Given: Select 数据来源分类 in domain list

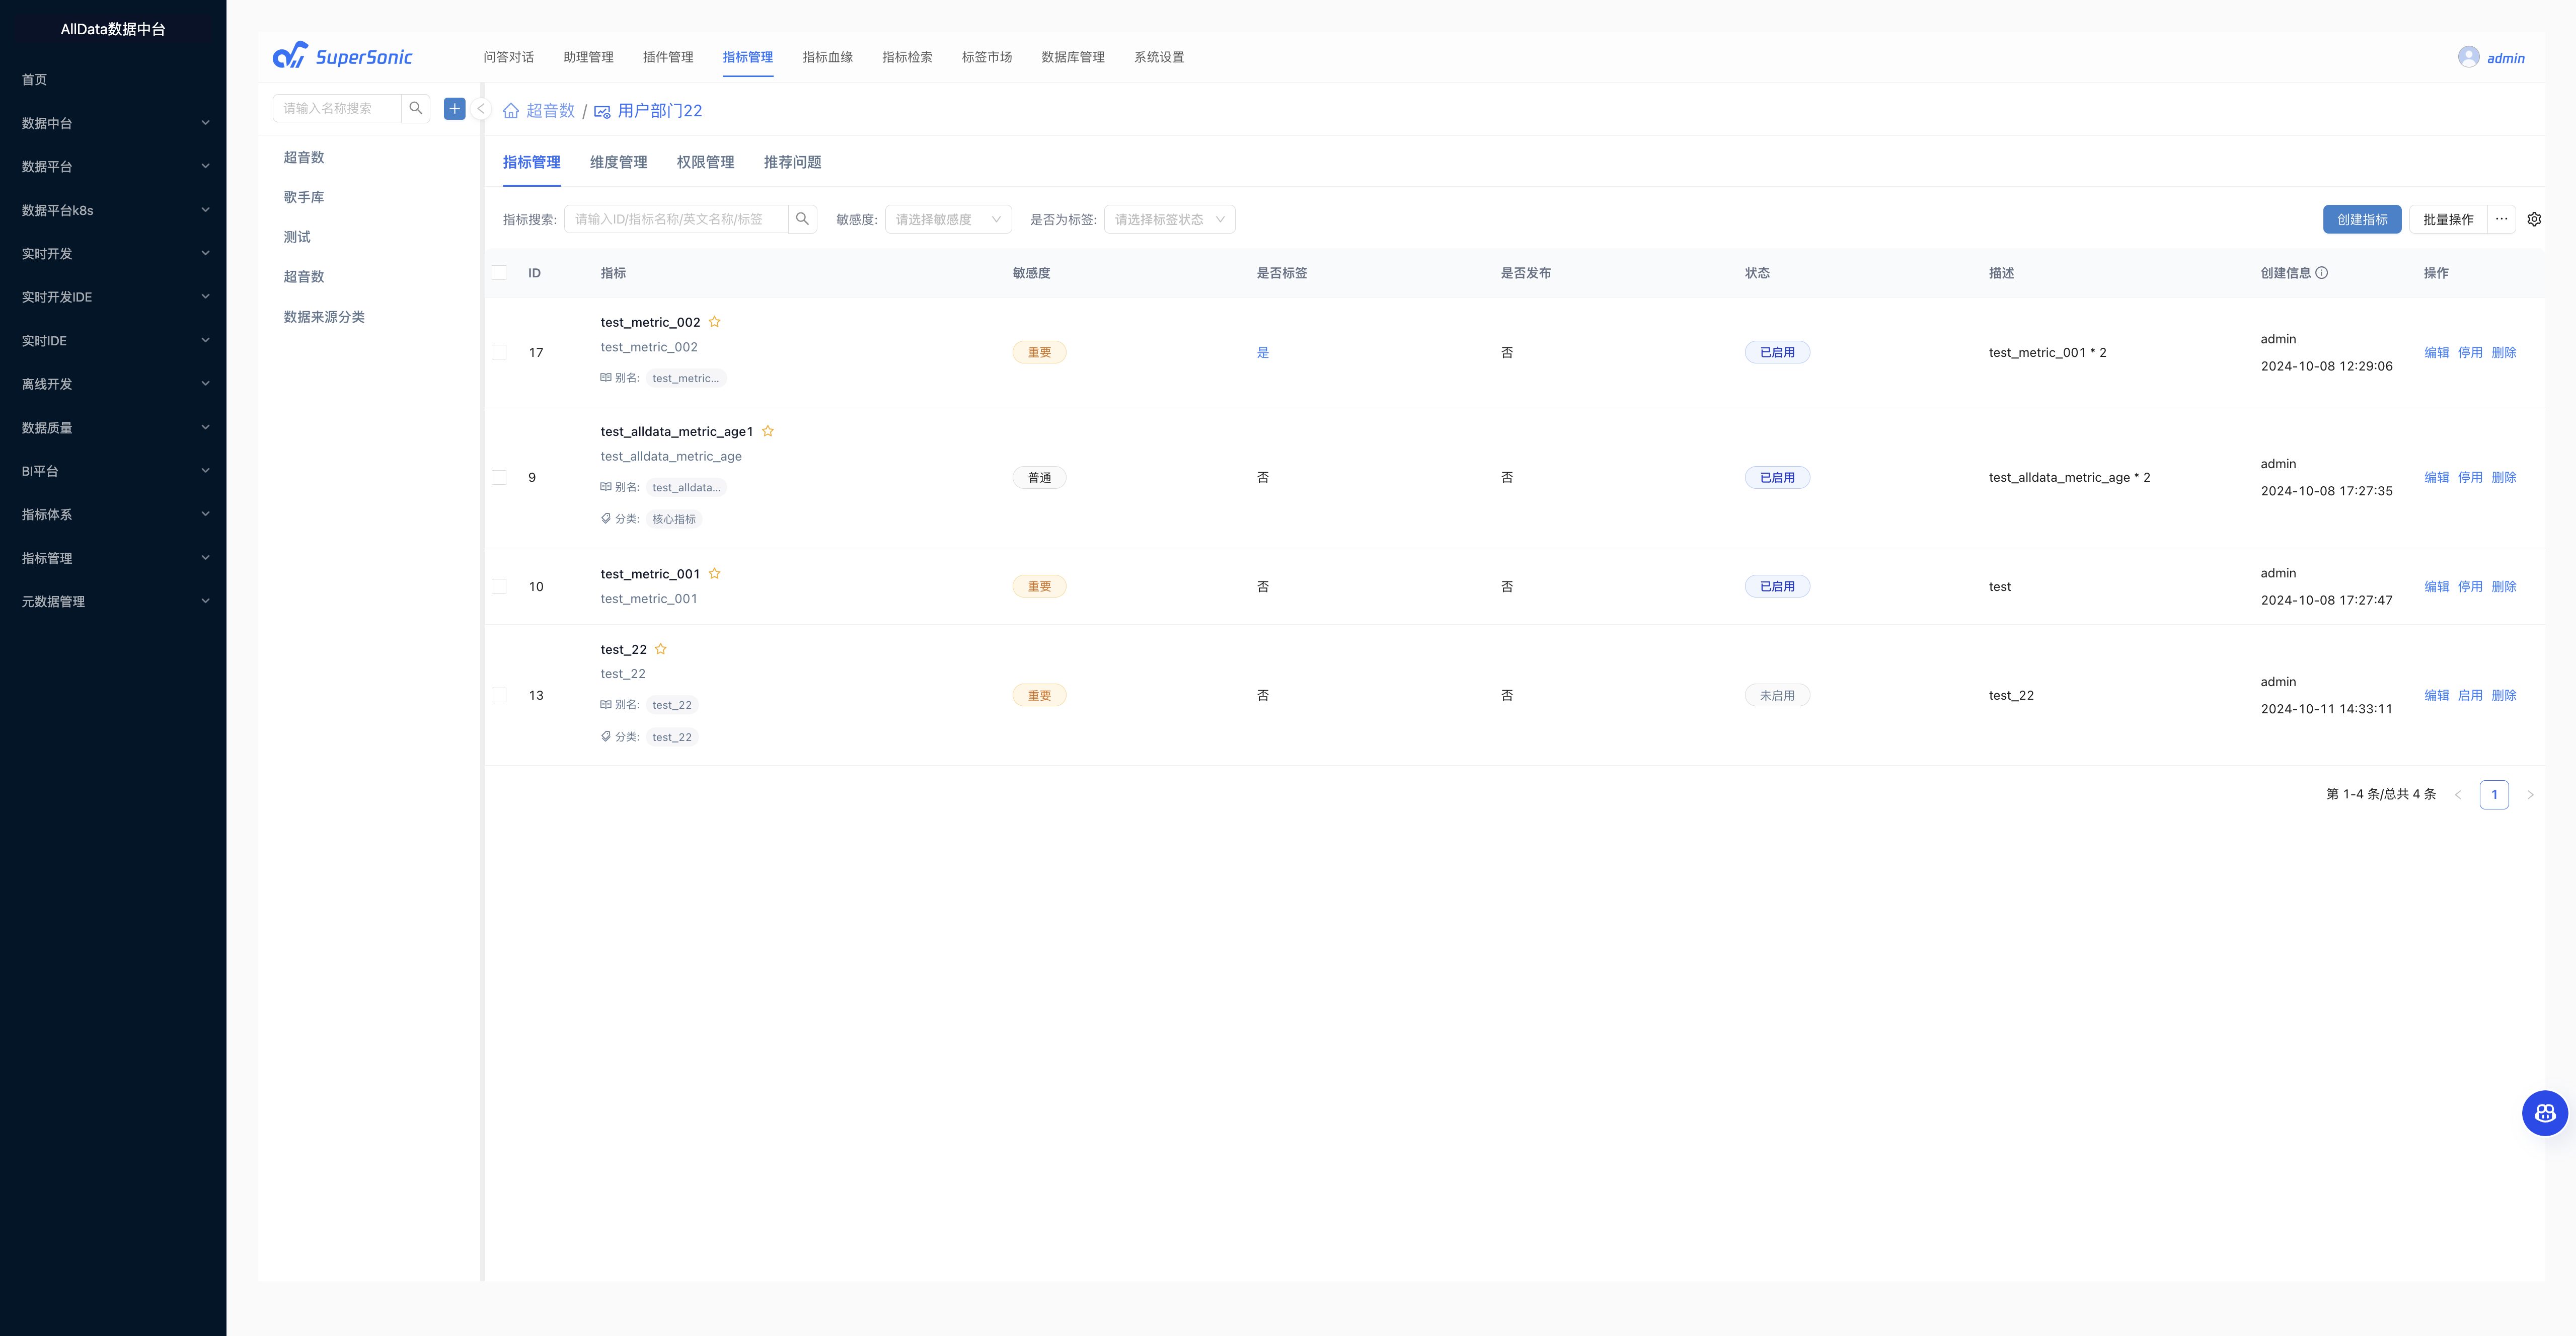Looking at the screenshot, I should pyautogui.click(x=324, y=317).
